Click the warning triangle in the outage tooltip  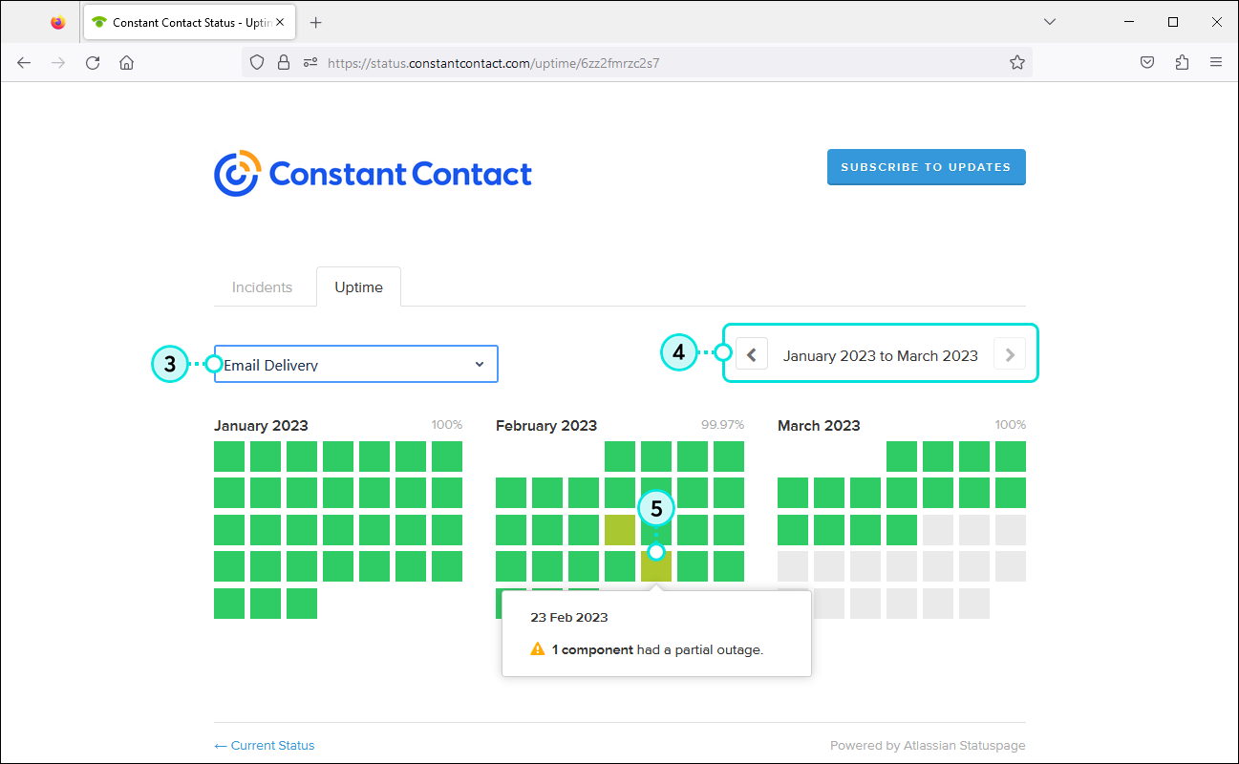[x=538, y=649]
